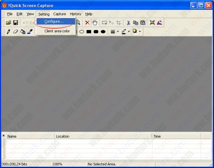
Task: Open the fill color dropdown arrow
Action: tap(140, 32)
